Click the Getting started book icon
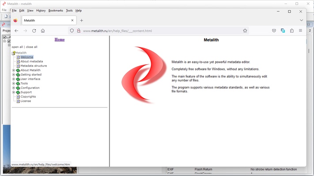The height and width of the screenshot is (176, 314). [18, 75]
